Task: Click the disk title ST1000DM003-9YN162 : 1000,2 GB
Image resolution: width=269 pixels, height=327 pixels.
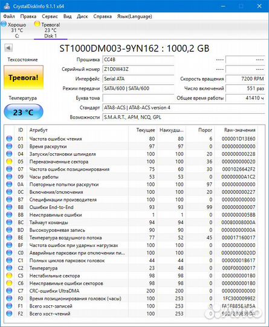Action: [134, 48]
